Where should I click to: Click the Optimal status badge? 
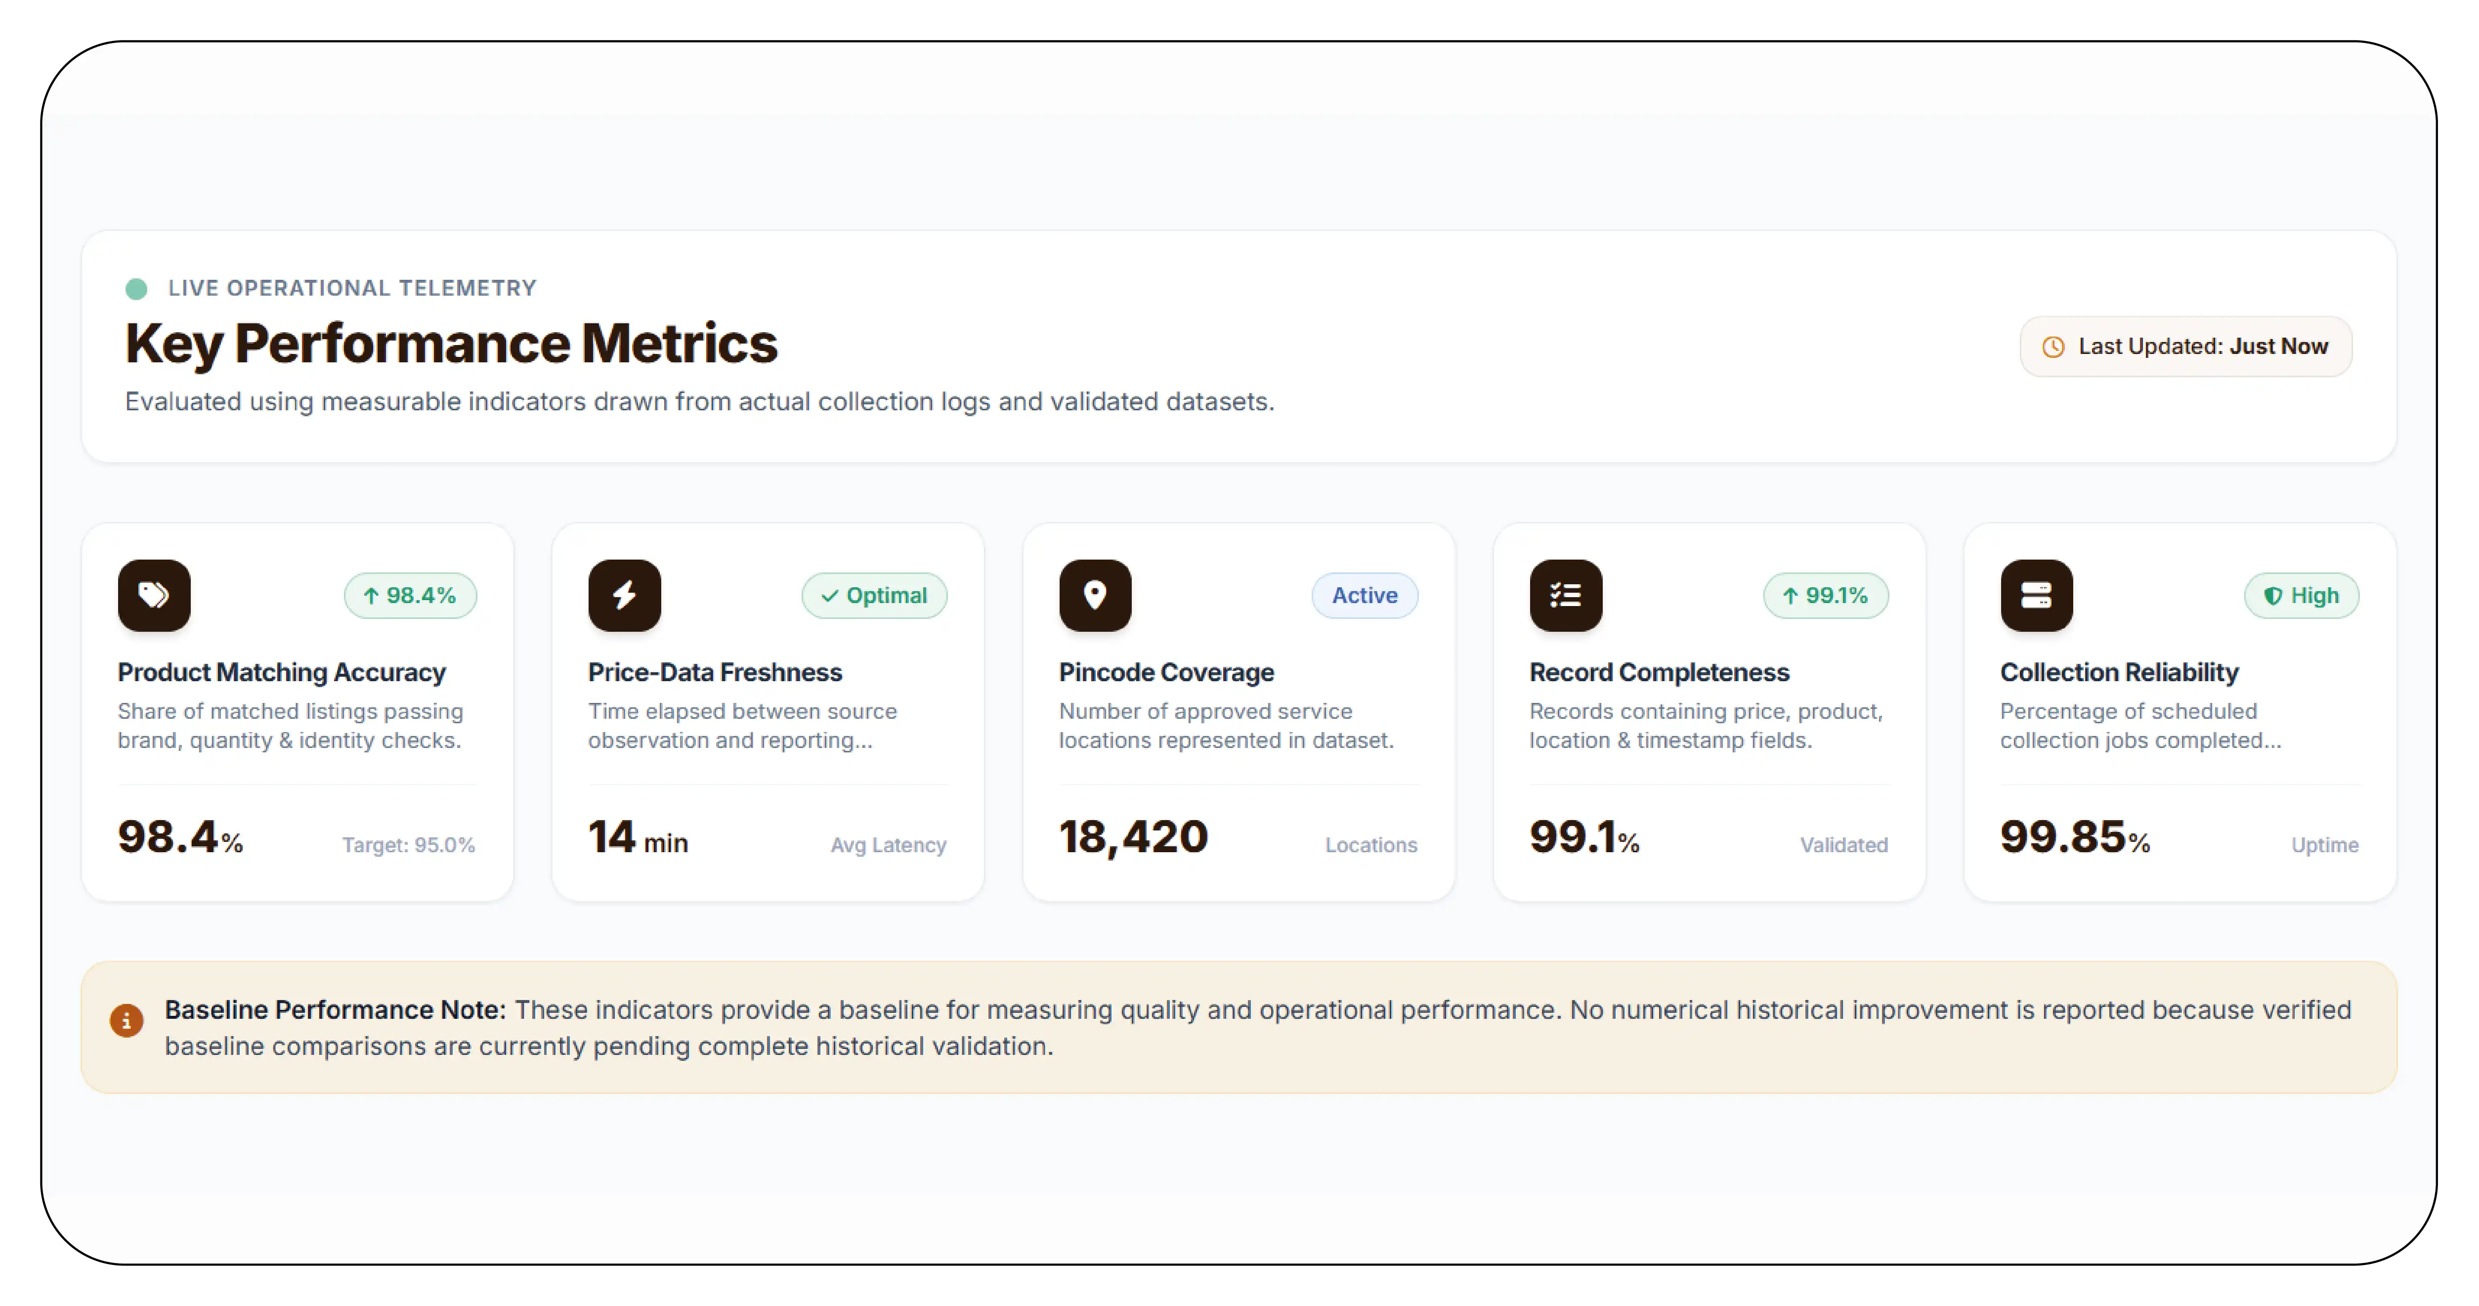tap(874, 596)
